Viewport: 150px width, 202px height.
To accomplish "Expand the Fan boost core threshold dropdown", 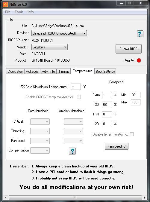I will point(40,141).
